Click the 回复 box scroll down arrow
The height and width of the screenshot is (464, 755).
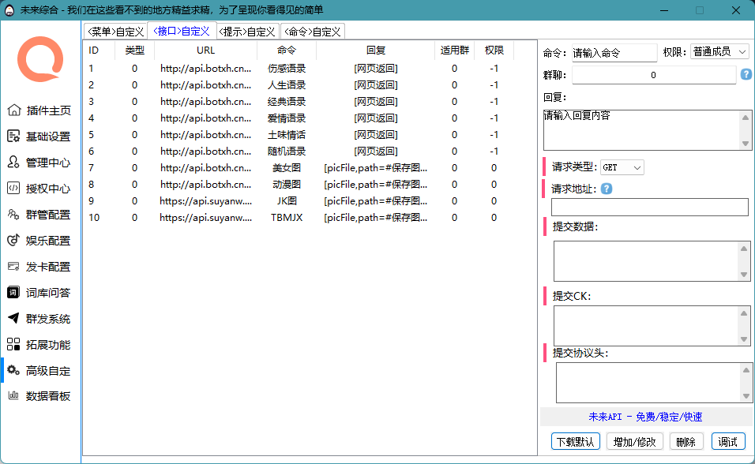[746, 144]
